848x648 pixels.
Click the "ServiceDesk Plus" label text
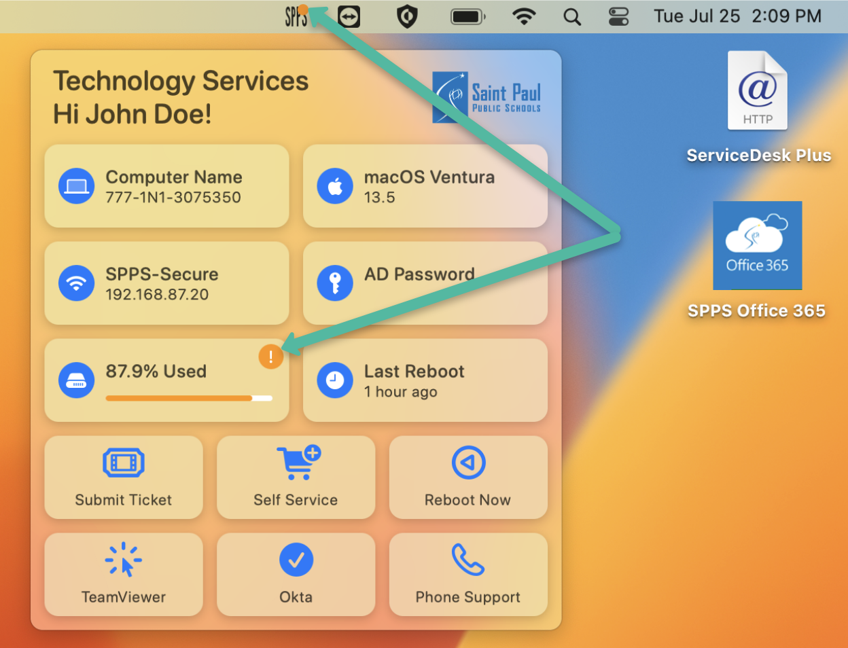pos(758,156)
